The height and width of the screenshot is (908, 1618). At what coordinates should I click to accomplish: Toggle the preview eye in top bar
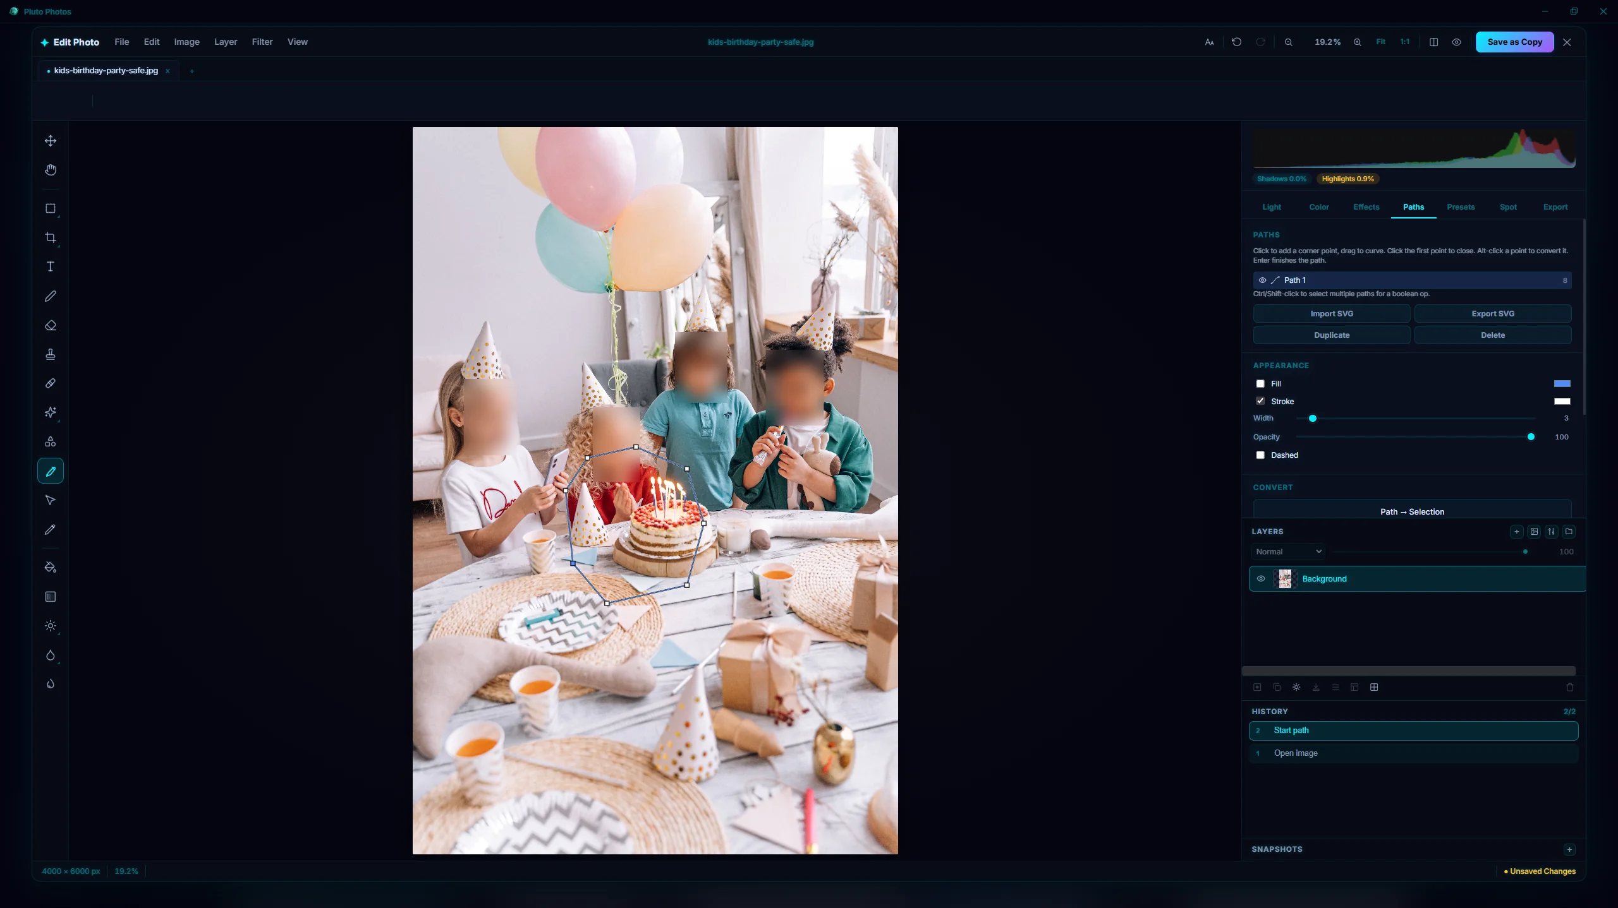coord(1457,42)
